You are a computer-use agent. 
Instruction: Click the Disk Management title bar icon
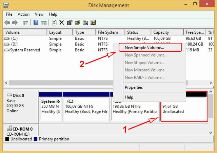pos(6,5)
